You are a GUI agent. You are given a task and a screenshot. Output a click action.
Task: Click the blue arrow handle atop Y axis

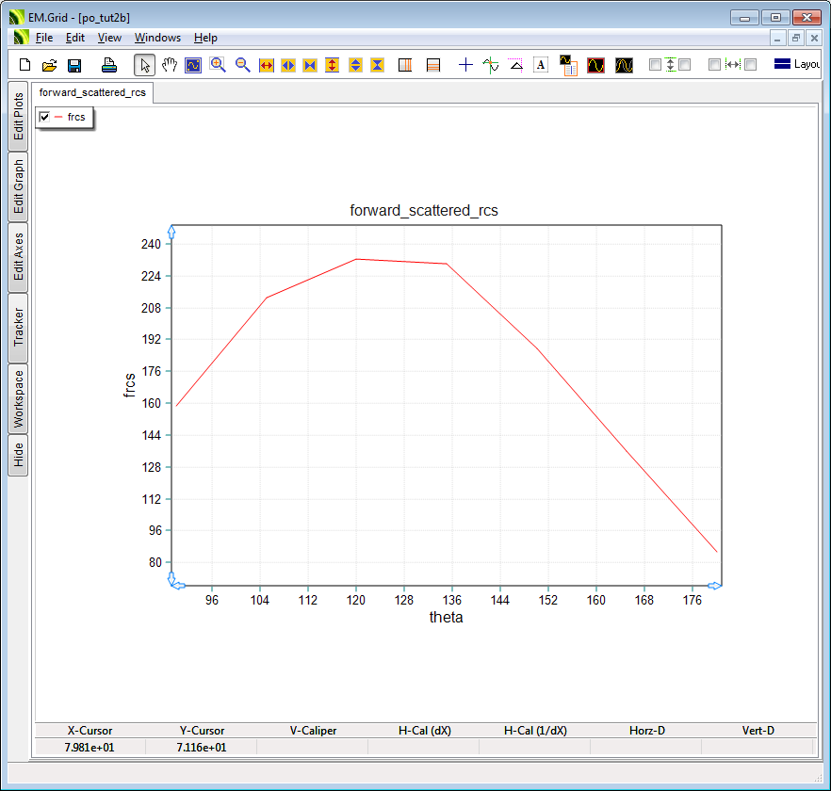pos(171,231)
